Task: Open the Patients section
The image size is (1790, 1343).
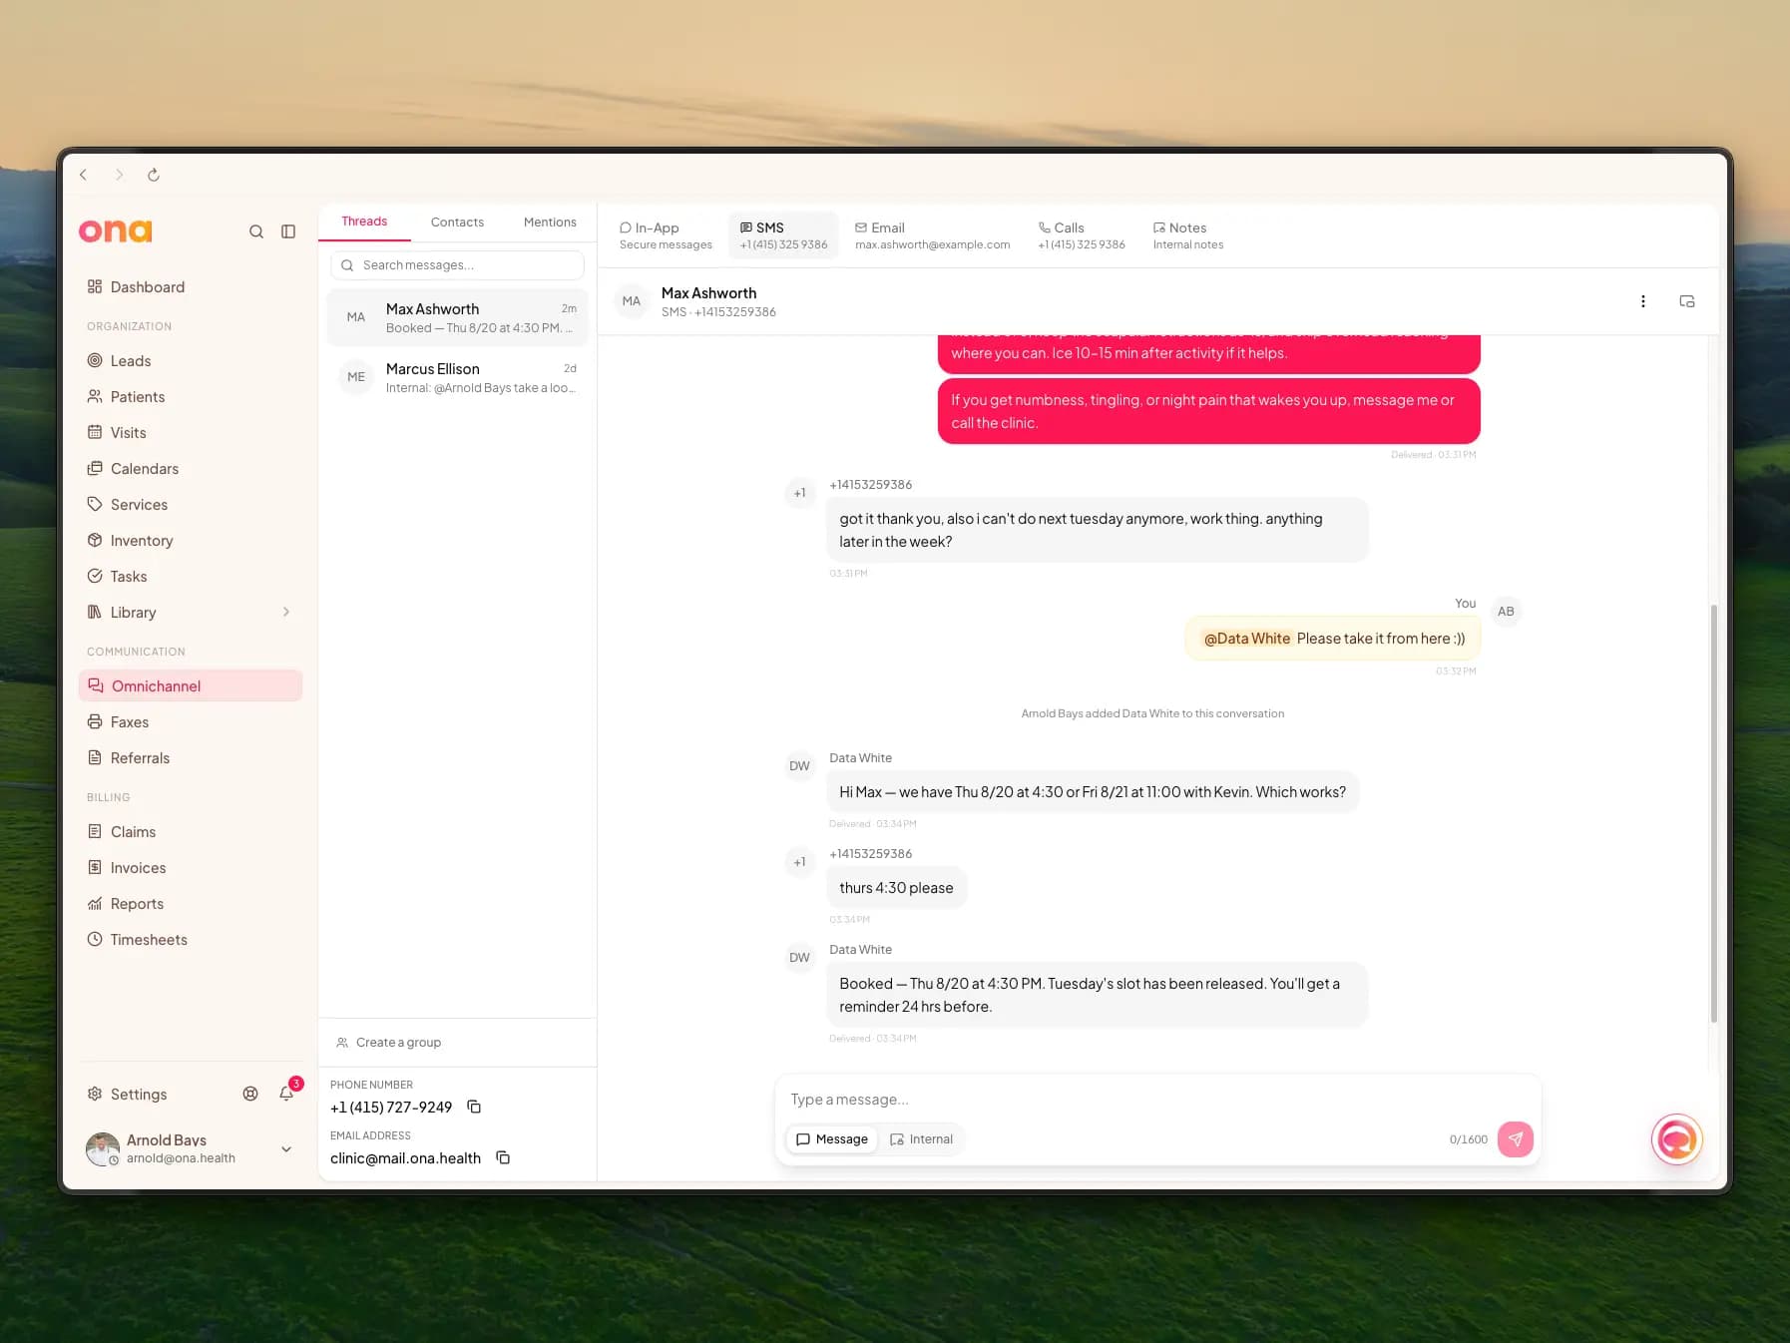Action: pyautogui.click(x=190, y=397)
